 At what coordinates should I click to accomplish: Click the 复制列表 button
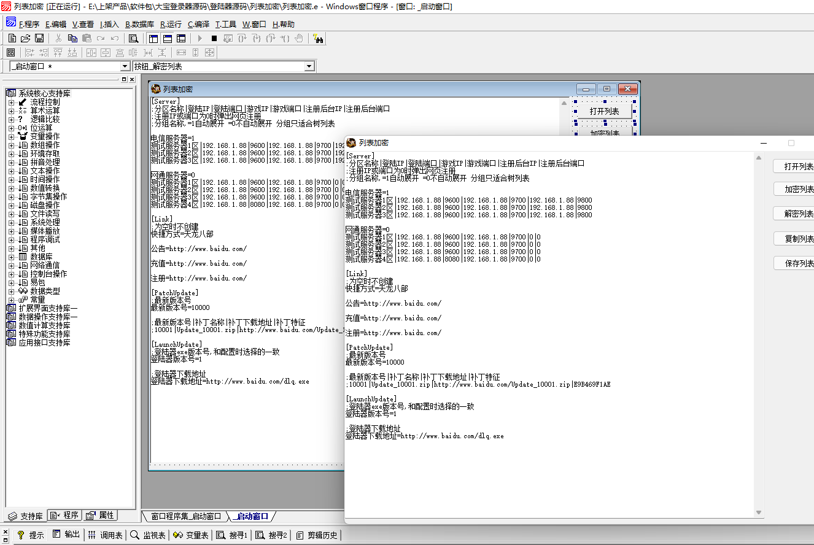pos(798,239)
